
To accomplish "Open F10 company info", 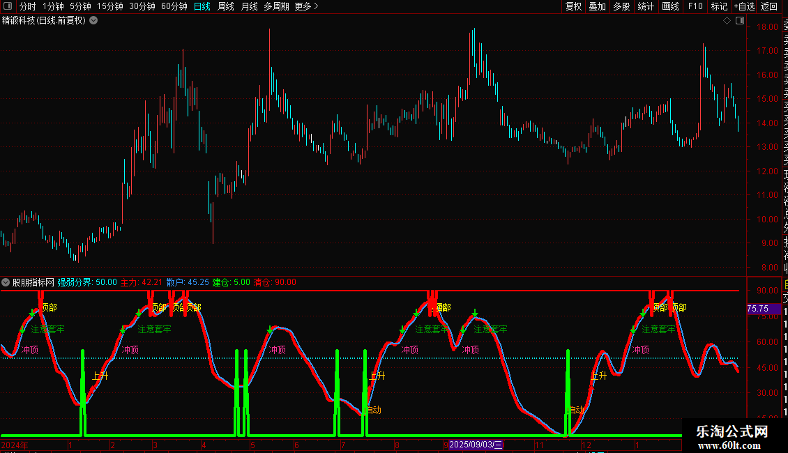I will point(695,6).
